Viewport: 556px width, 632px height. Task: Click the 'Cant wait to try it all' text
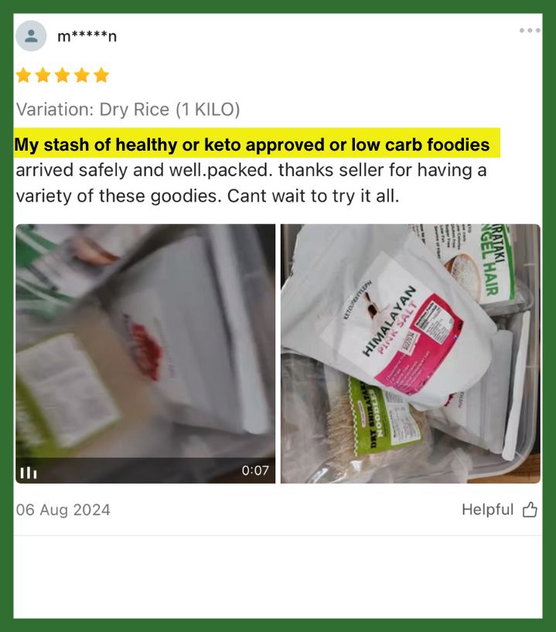point(313,196)
